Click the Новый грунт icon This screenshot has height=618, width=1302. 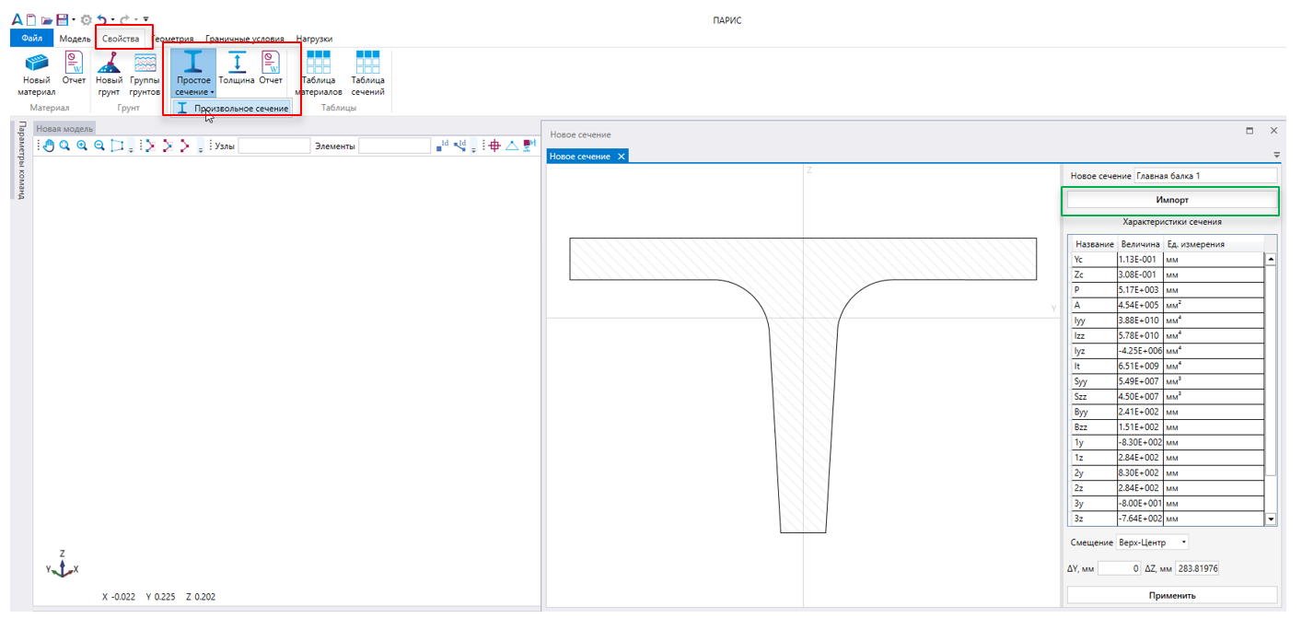[x=109, y=63]
